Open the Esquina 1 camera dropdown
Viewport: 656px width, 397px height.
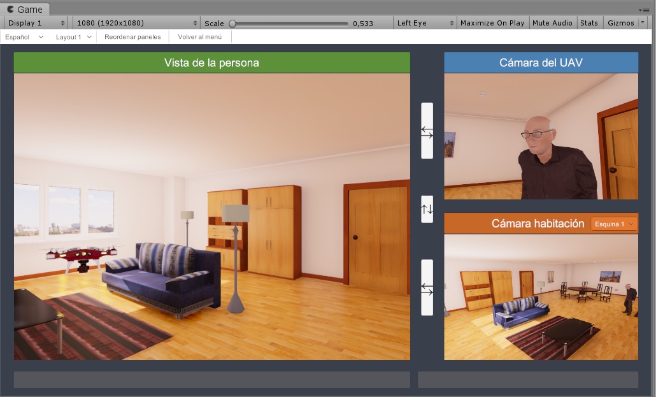click(613, 224)
